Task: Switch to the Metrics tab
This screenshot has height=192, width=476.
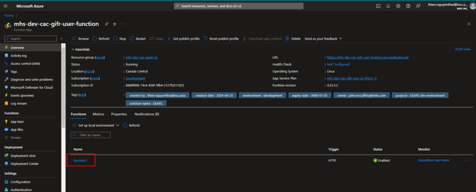Action: (99, 114)
